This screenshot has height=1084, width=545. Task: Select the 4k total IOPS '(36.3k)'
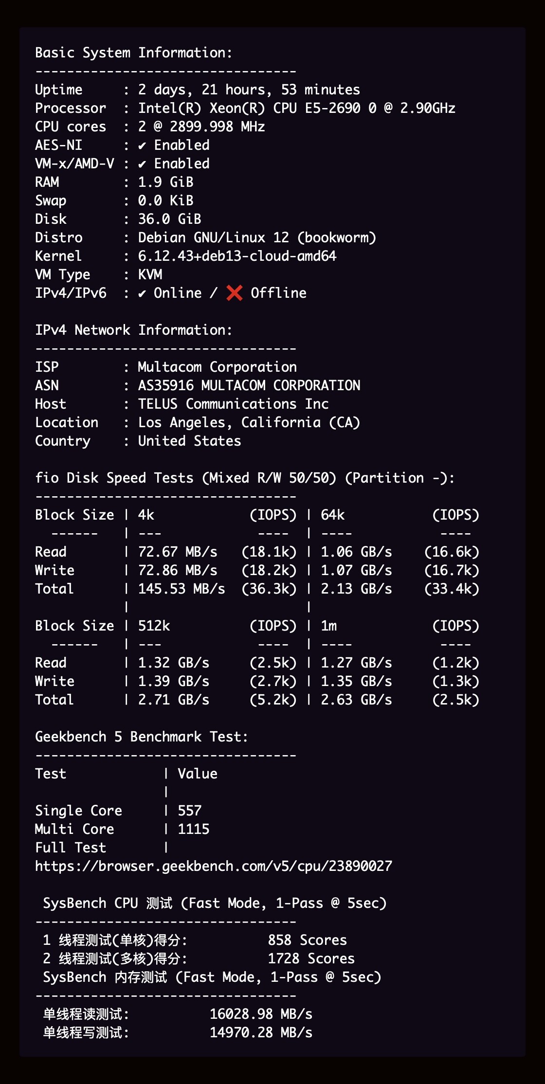tap(269, 589)
